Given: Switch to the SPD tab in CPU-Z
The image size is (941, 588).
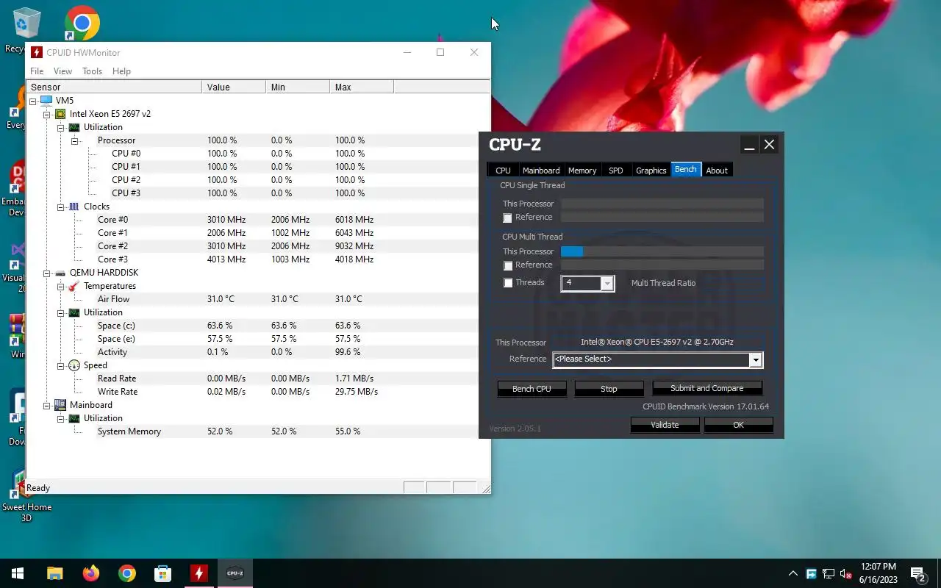Looking at the screenshot, I should point(616,170).
